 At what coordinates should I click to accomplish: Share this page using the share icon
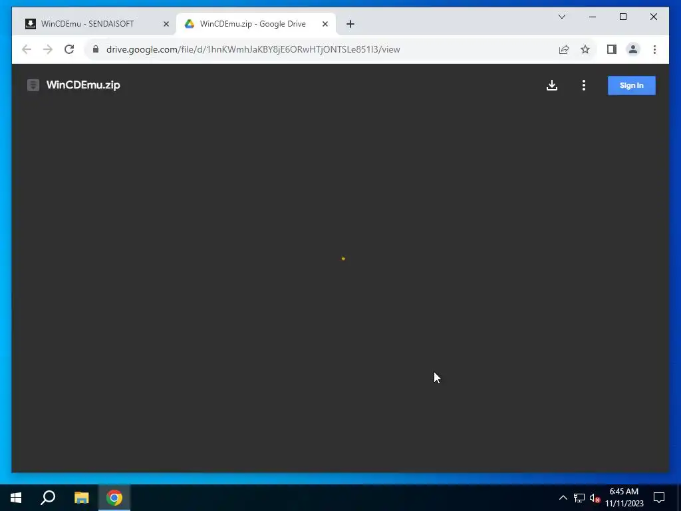coord(564,49)
